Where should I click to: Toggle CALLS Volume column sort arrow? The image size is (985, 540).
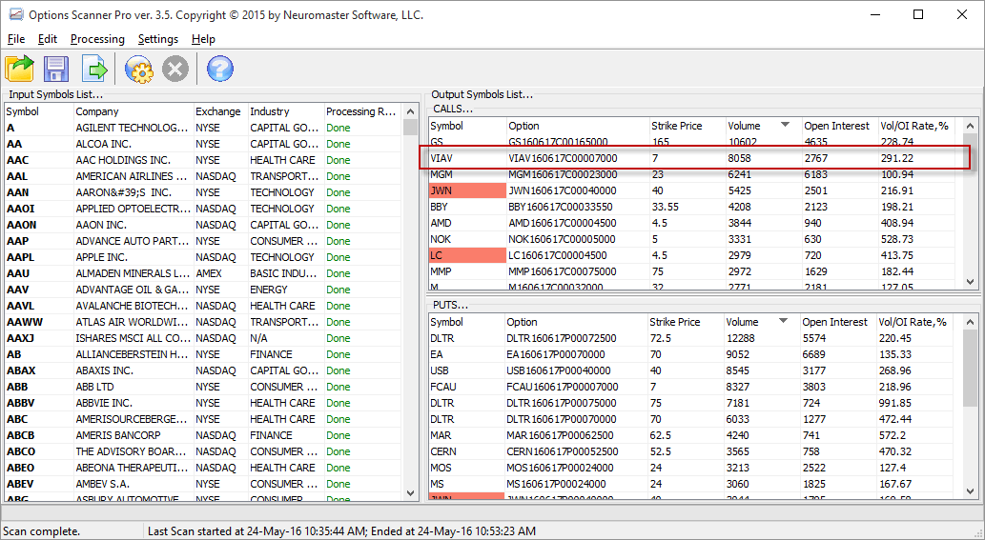tap(785, 125)
